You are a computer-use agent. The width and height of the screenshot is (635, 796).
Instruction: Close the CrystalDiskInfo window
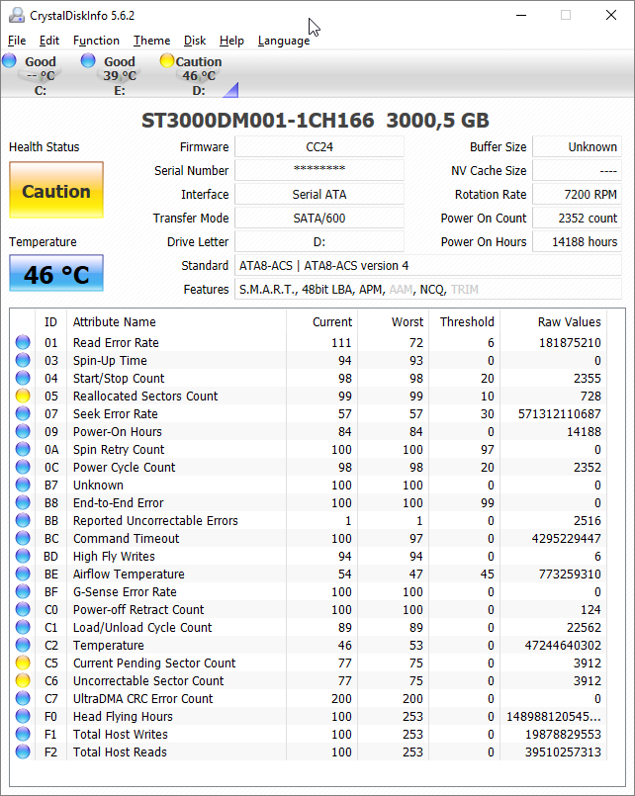click(611, 15)
